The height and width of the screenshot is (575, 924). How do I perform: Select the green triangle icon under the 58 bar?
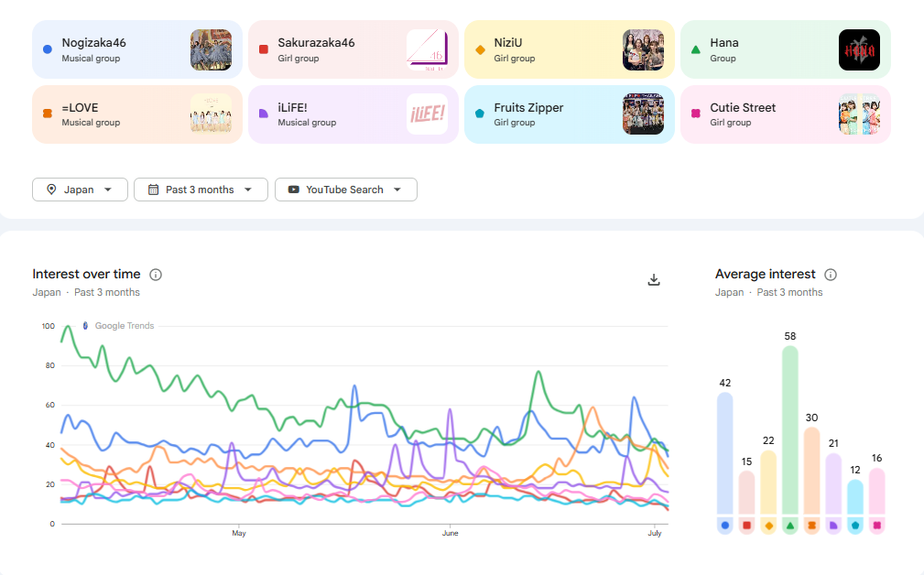tap(790, 525)
